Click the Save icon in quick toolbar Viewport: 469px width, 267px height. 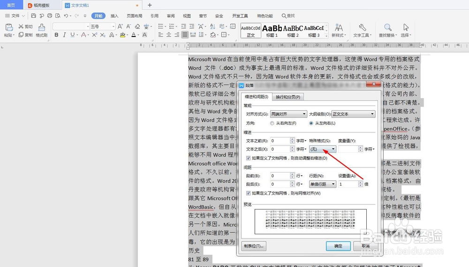click(33, 15)
